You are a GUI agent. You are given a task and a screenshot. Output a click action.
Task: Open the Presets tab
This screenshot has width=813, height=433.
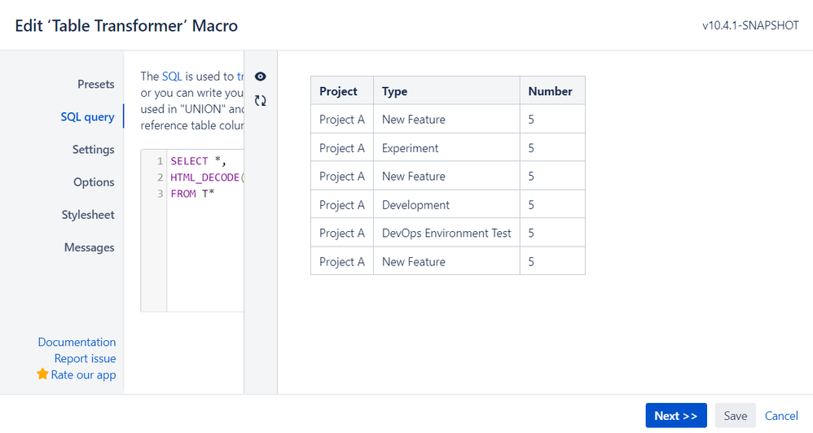(96, 85)
